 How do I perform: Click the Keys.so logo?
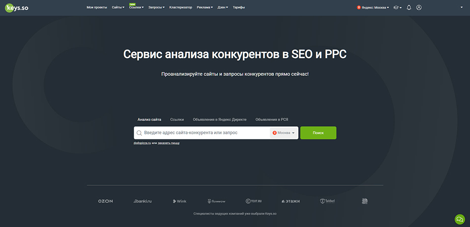point(16,8)
